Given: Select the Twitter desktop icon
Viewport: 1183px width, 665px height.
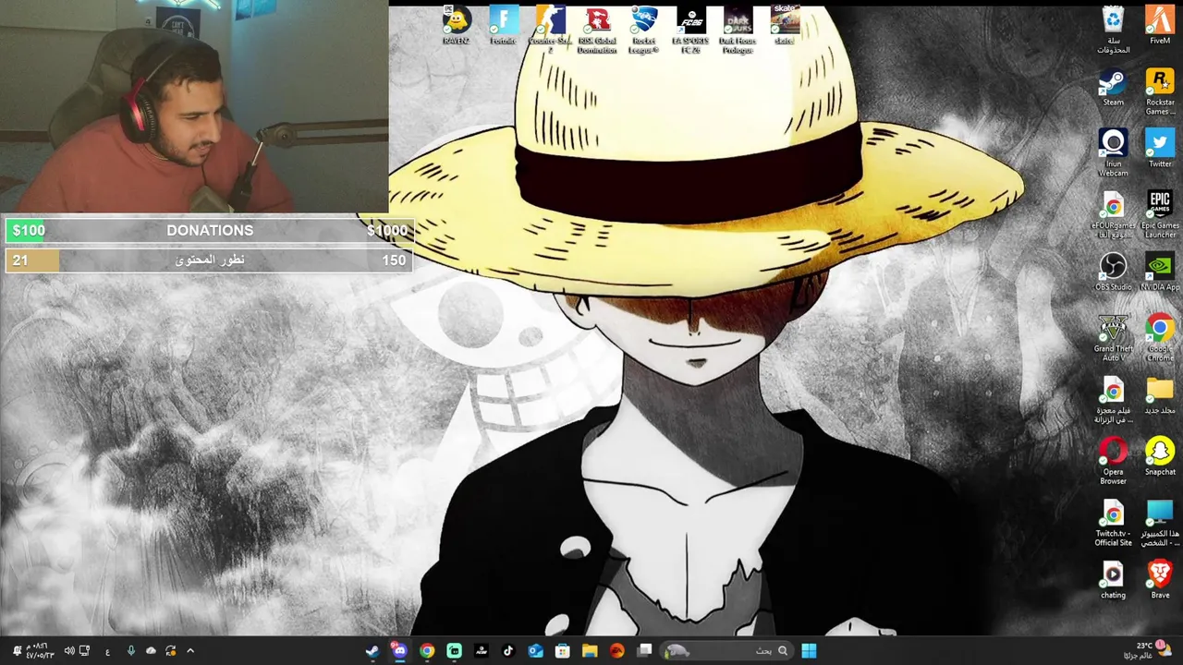Looking at the screenshot, I should click(1160, 149).
